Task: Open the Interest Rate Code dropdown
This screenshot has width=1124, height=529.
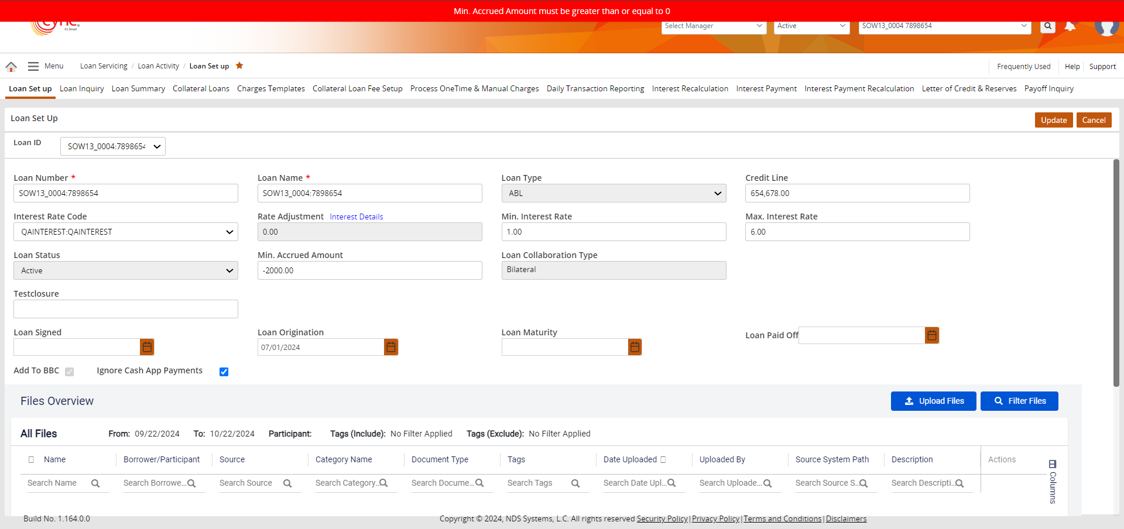Action: 126,232
